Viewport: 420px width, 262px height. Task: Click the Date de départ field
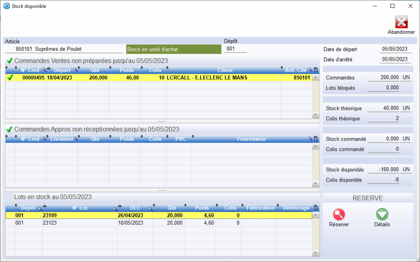click(x=394, y=49)
